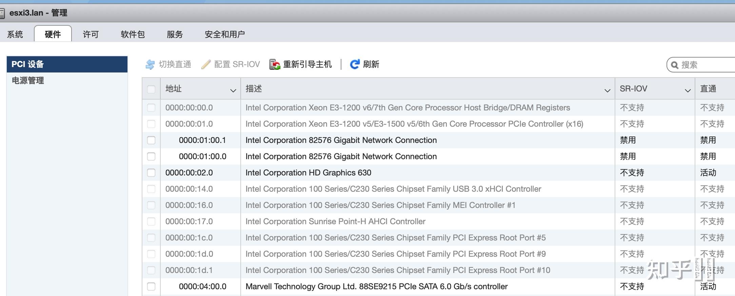This screenshot has width=735, height=296.
Task: Tick checkbox for Root Port #9 row
Action: coord(151,254)
